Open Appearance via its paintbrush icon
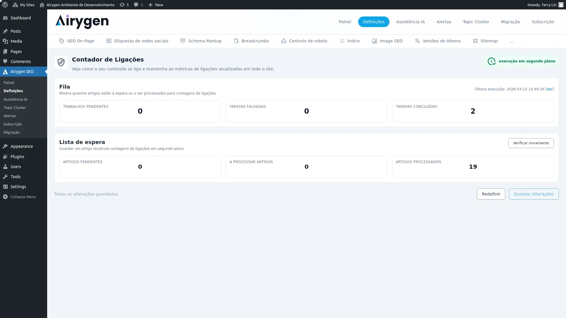This screenshot has width=566, height=318. pos(5,146)
